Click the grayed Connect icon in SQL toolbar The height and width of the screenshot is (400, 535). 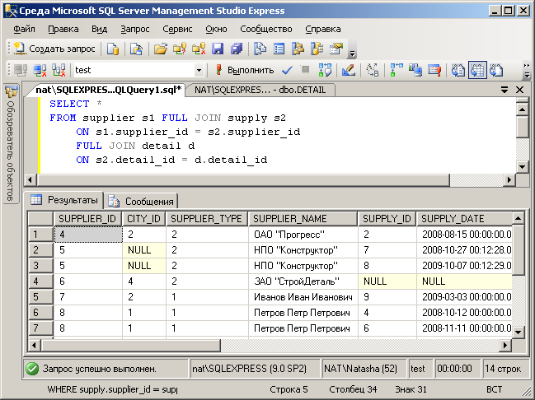21,70
